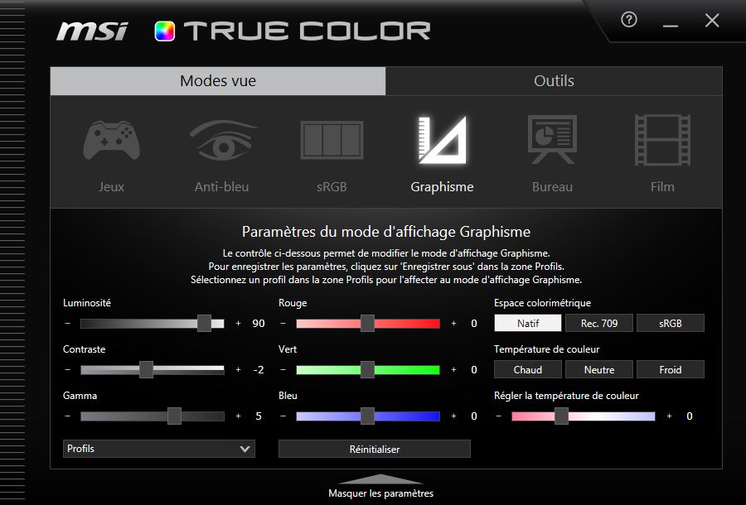Screen dimensions: 746x505
Task: Open help with the question mark icon
Action: 629,21
